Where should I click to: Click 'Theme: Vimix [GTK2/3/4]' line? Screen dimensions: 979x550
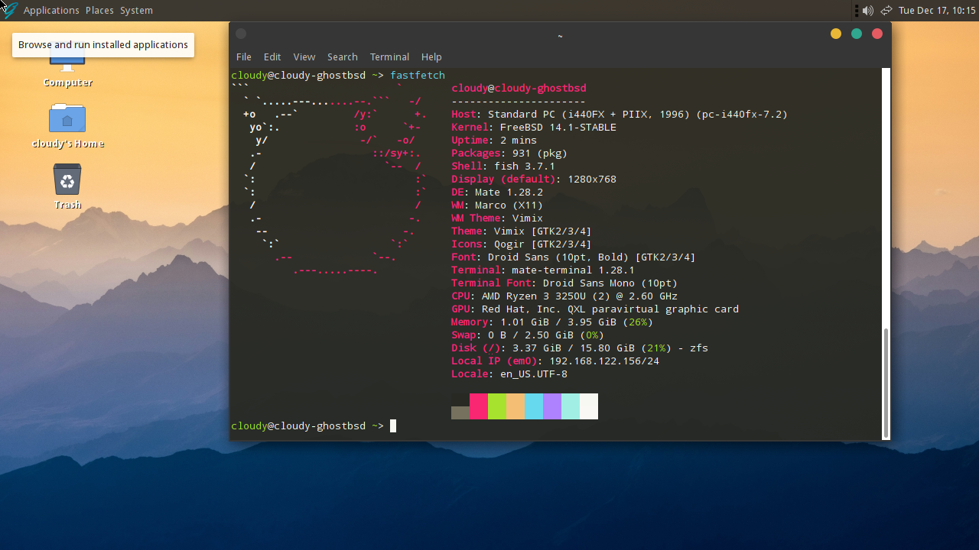coord(522,231)
